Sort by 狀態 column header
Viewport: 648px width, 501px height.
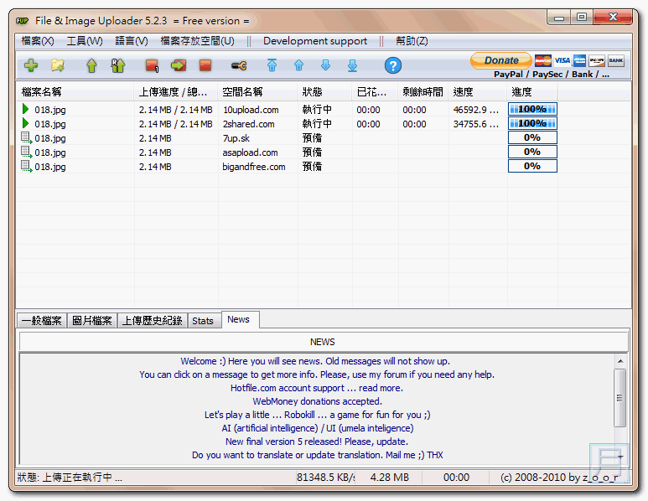point(324,91)
